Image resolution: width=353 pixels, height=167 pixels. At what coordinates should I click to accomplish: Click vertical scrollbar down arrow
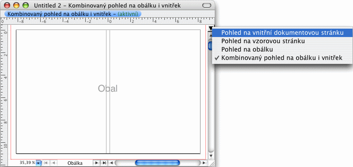pos(211,156)
